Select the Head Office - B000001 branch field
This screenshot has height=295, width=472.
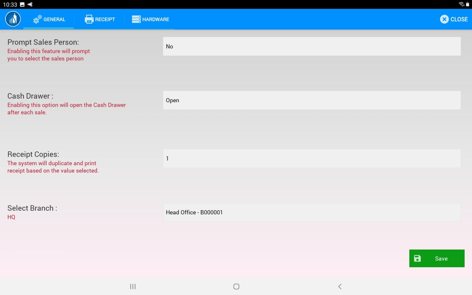(x=312, y=212)
